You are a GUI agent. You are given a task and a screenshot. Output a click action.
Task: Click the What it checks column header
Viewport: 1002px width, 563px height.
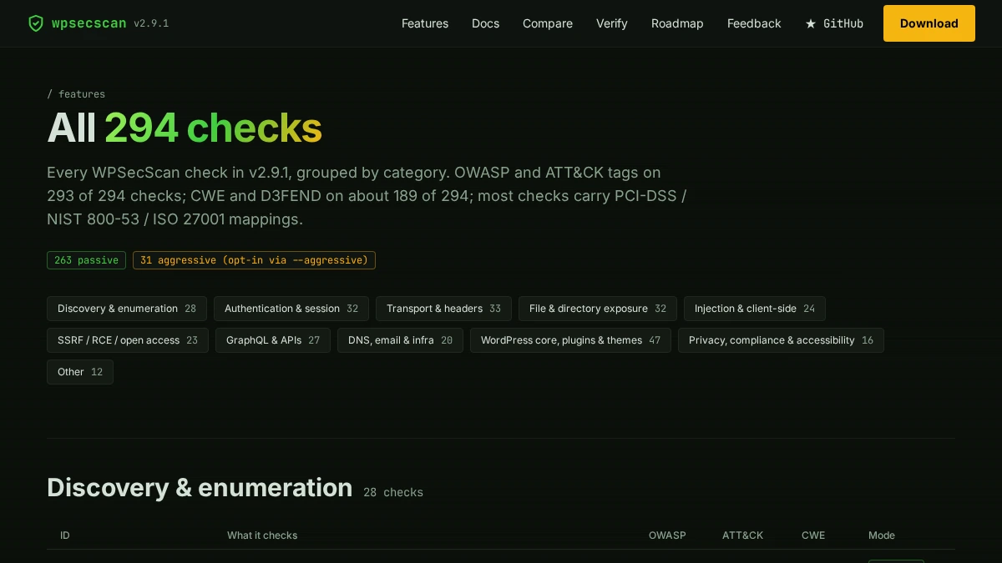(262, 535)
